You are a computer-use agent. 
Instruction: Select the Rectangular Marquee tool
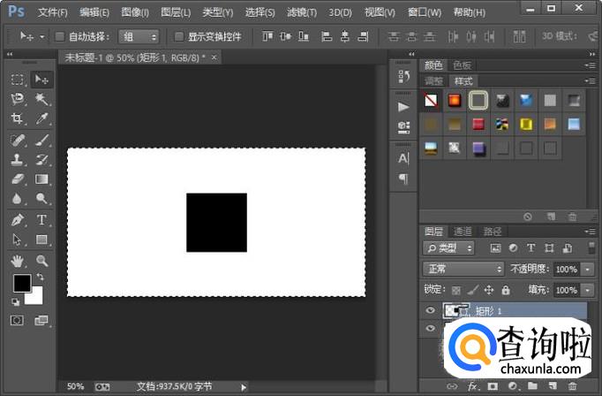[18, 80]
